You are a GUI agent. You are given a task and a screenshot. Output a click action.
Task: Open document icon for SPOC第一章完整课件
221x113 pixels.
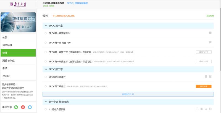click(210, 33)
